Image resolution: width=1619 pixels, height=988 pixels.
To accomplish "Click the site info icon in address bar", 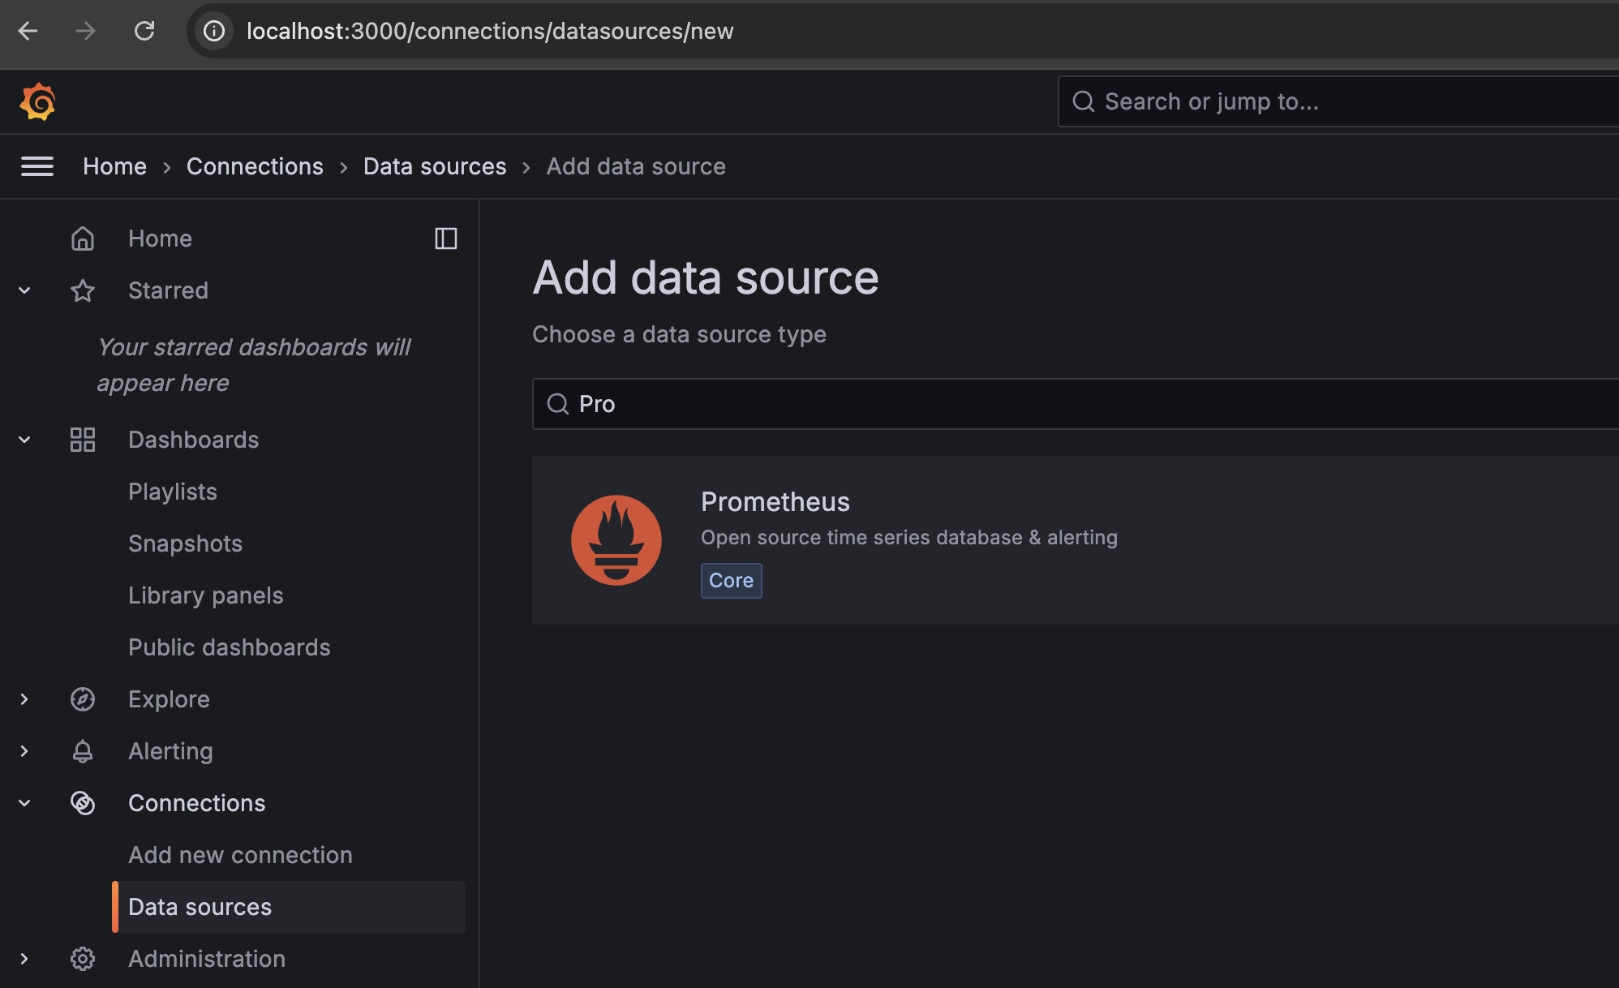I will [x=214, y=31].
